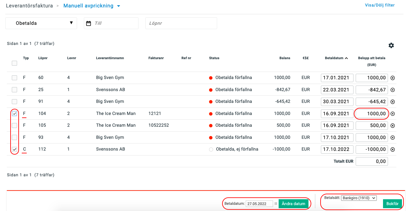Click the Visa/Dölj filter link
Screen dimensions: 406x211
[x=380, y=5]
